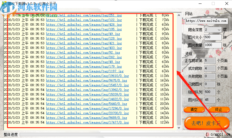Image resolution: width=232 pixels, height=138 pixels.
Task: Click the 链接队列 field showing 500
Action: tap(210, 92)
